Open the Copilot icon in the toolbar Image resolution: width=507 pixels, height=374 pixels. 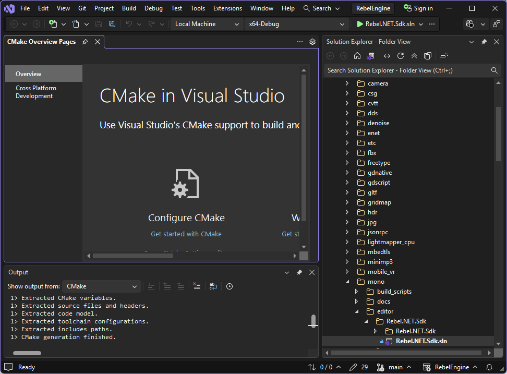(470, 24)
